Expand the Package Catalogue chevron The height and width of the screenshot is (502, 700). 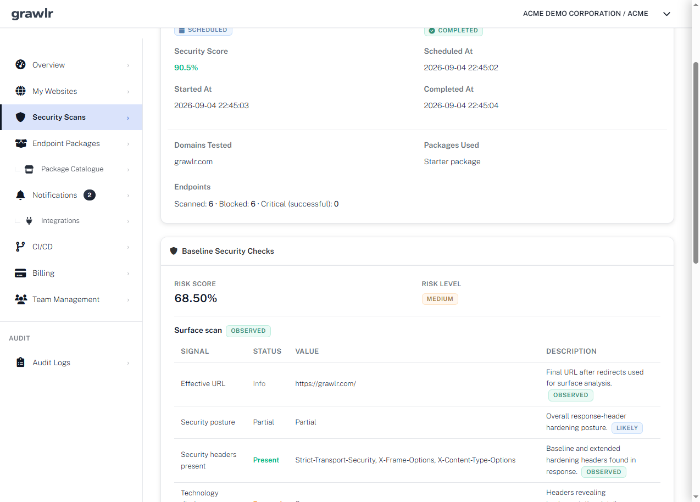coord(128,170)
